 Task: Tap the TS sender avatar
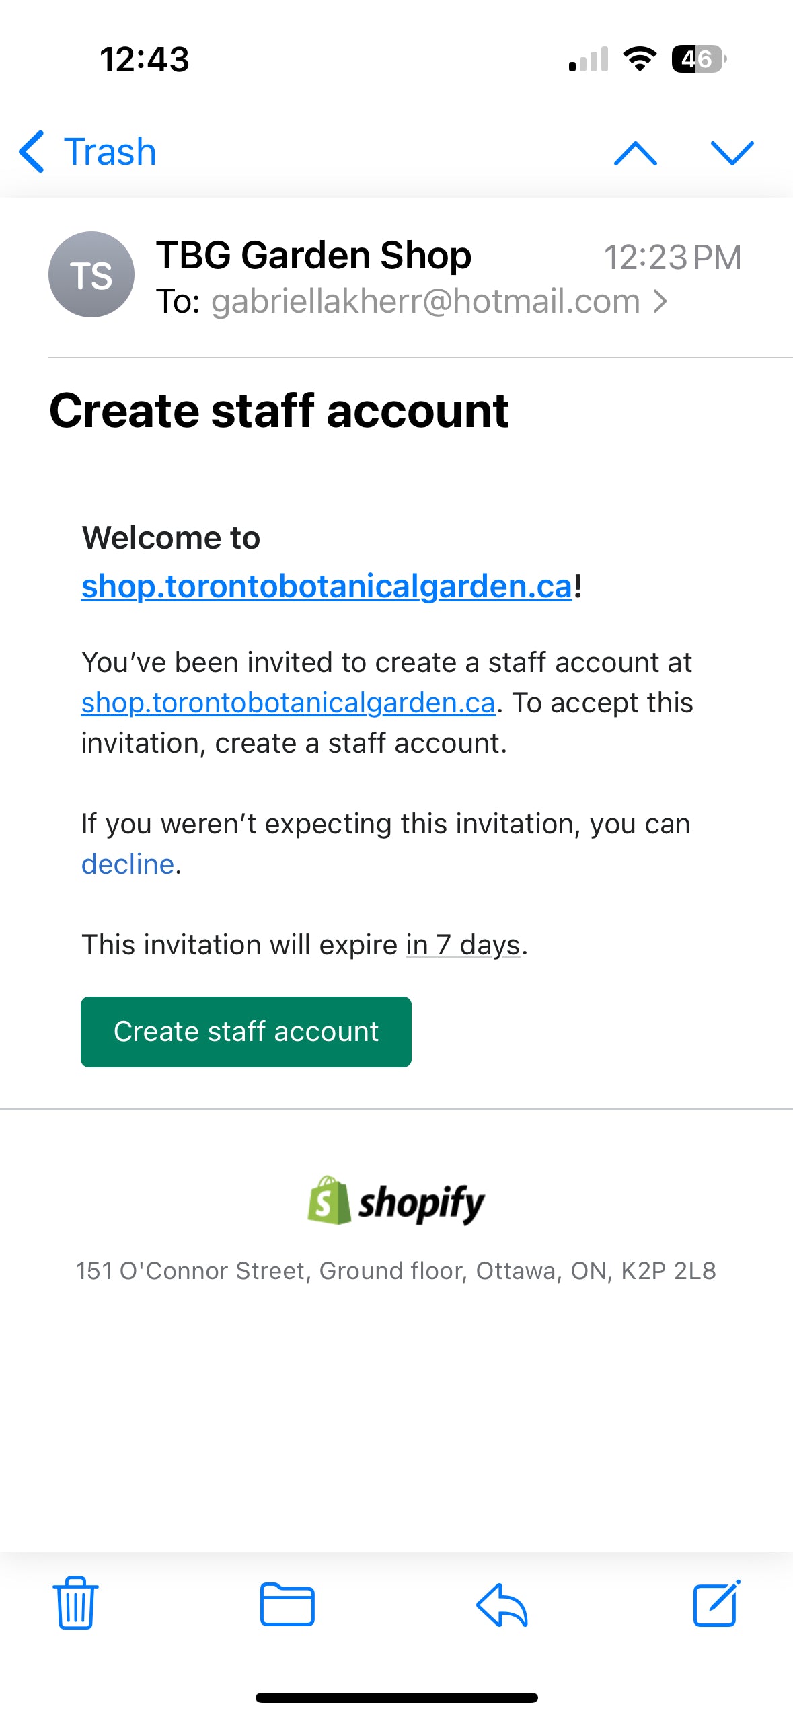(91, 274)
